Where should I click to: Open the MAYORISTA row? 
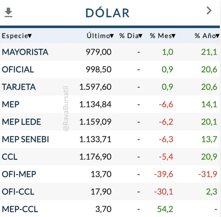(x=25, y=52)
